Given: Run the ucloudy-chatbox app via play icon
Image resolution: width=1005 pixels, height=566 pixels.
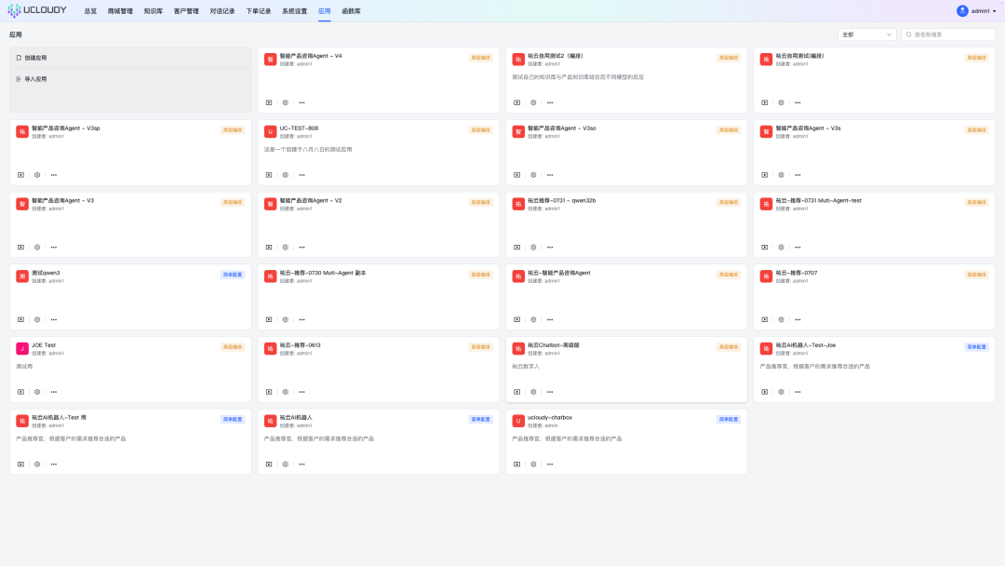Looking at the screenshot, I should [516, 464].
